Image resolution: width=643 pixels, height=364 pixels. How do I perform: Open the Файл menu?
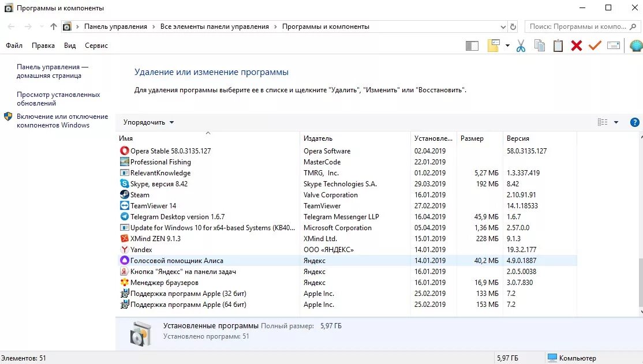14,46
